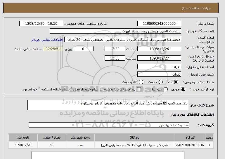Click the گروه کالا field محصولات الکترونیکی
Viewport: 225px width, 159px height.
pos(109,125)
